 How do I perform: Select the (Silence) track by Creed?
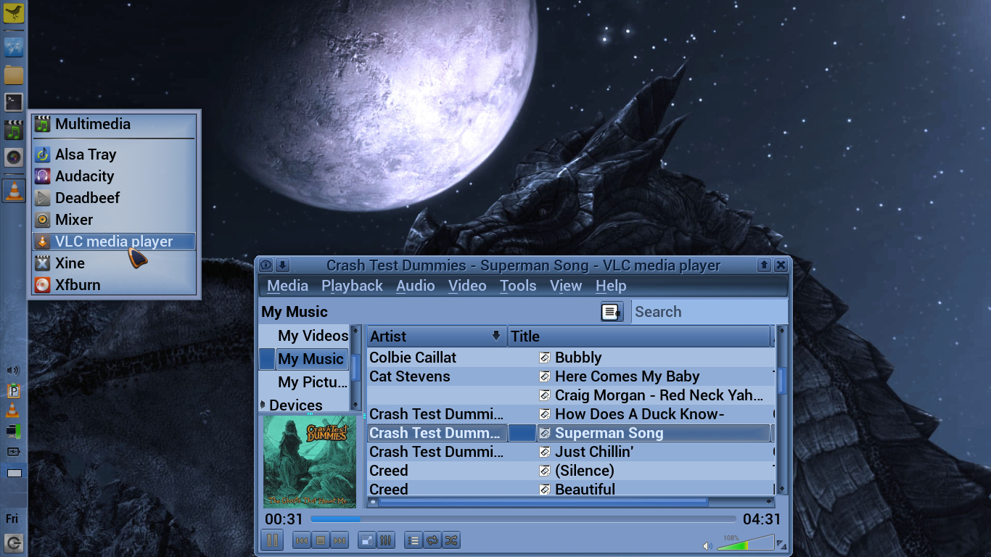[570, 471]
